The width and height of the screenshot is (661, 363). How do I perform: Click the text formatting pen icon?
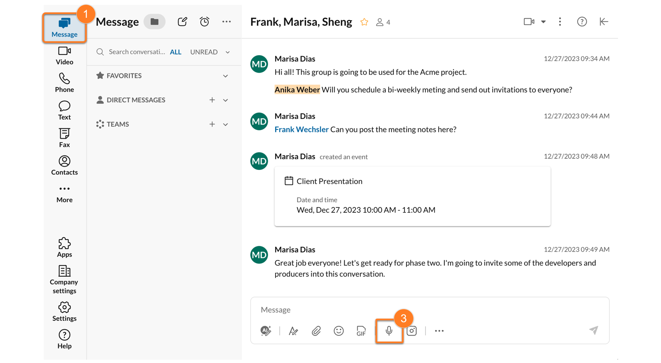coord(293,331)
